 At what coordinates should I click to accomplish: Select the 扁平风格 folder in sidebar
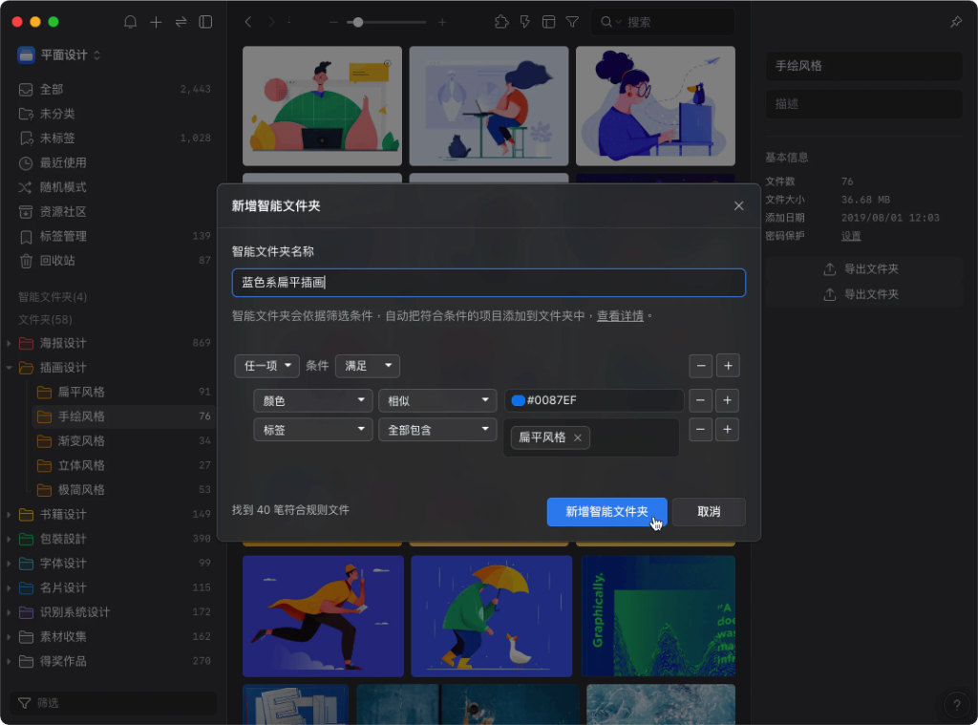pyautogui.click(x=81, y=392)
